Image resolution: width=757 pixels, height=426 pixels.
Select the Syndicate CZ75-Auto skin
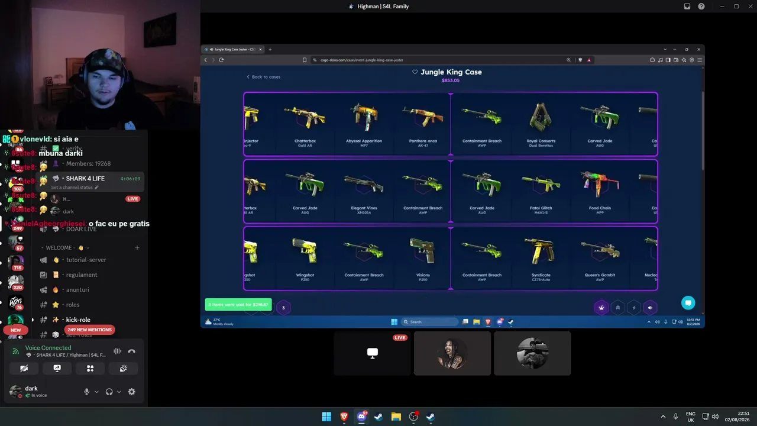(541, 258)
